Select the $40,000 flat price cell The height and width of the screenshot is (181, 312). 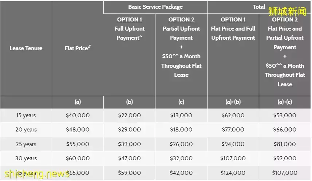(78, 115)
